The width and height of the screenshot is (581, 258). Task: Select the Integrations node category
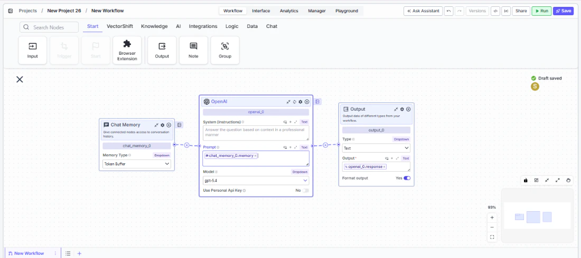(x=203, y=26)
